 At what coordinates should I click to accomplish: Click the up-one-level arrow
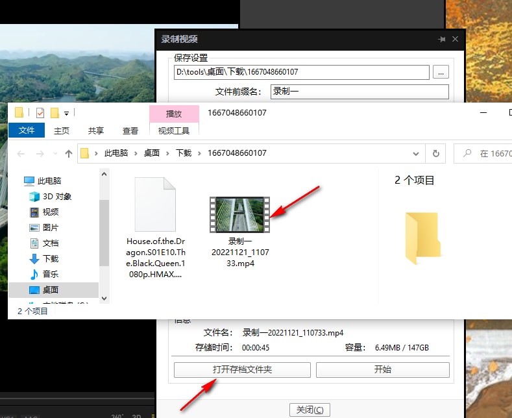[x=69, y=153]
